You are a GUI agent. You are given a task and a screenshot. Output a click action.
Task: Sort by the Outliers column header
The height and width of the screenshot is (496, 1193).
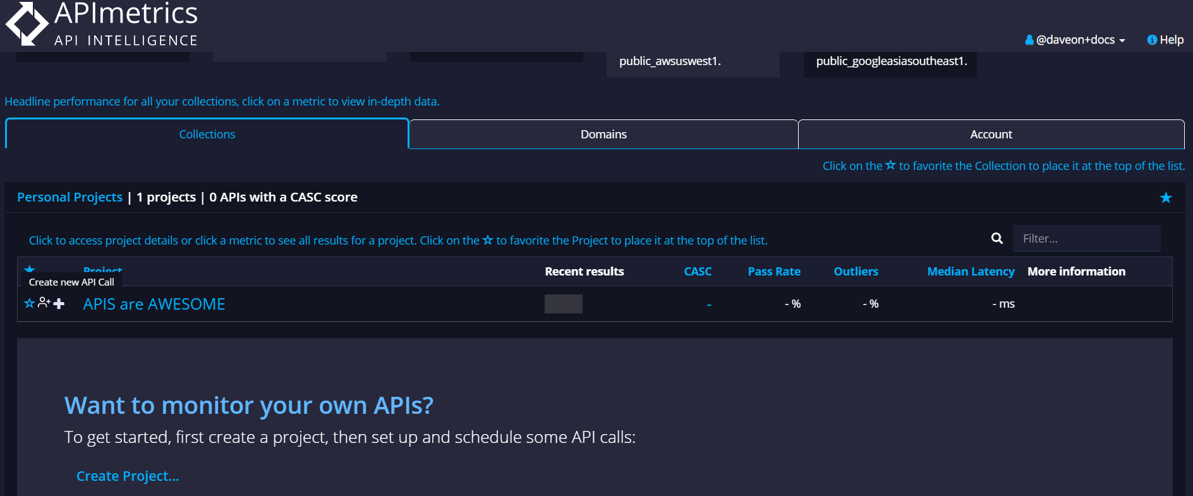856,271
